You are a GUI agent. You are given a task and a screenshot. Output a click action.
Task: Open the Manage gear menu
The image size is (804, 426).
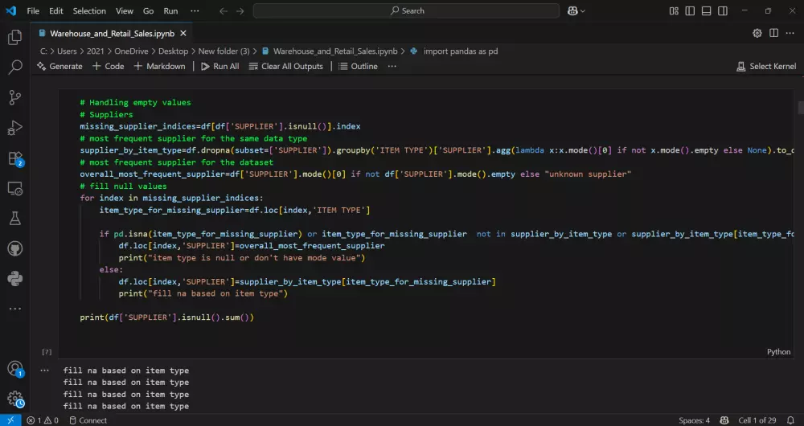pos(14,399)
